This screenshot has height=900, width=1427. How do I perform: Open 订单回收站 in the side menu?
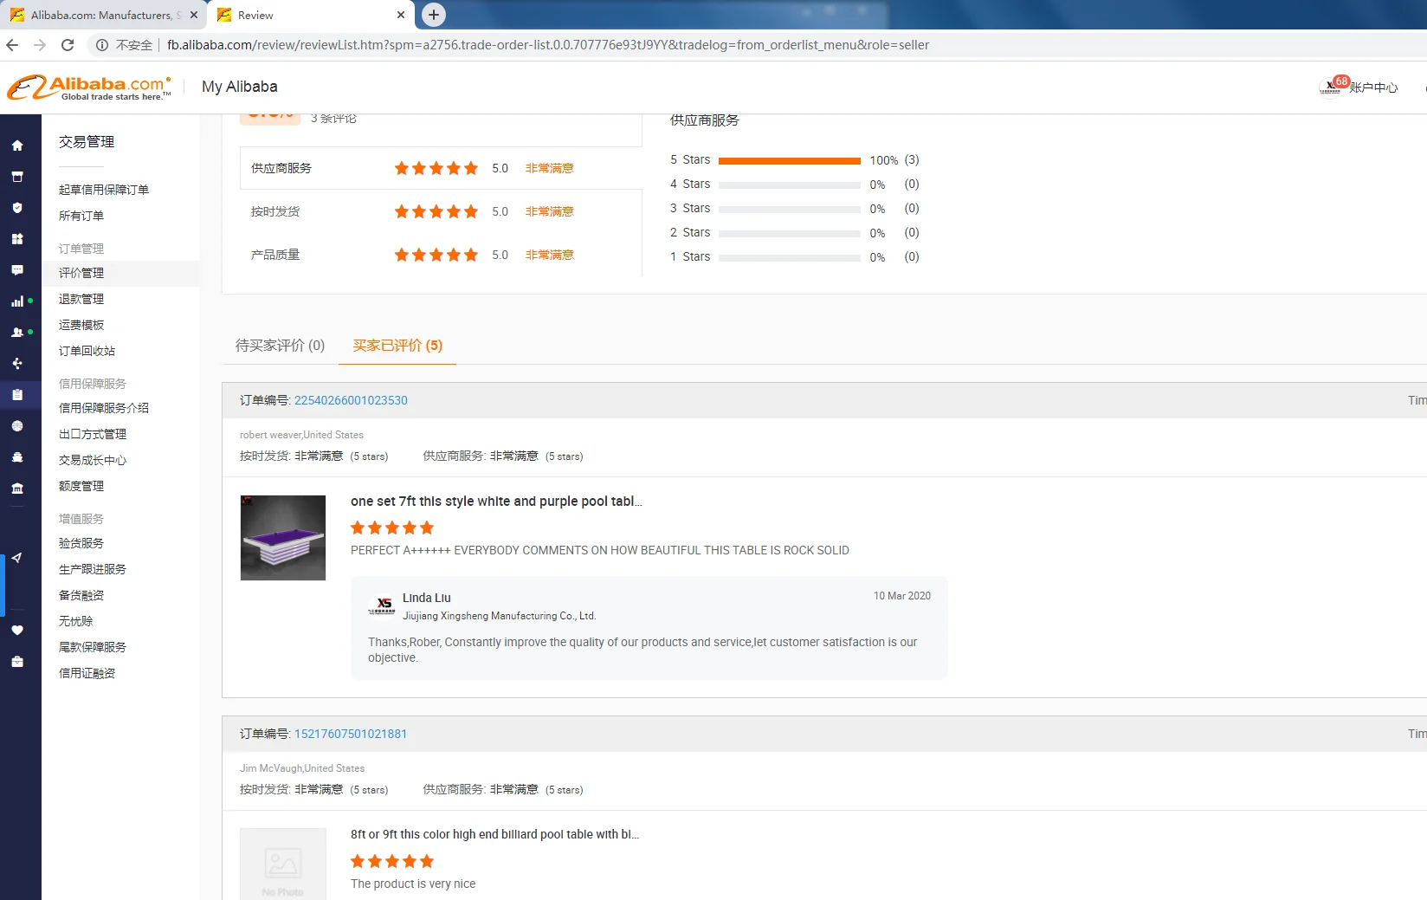[x=87, y=351]
